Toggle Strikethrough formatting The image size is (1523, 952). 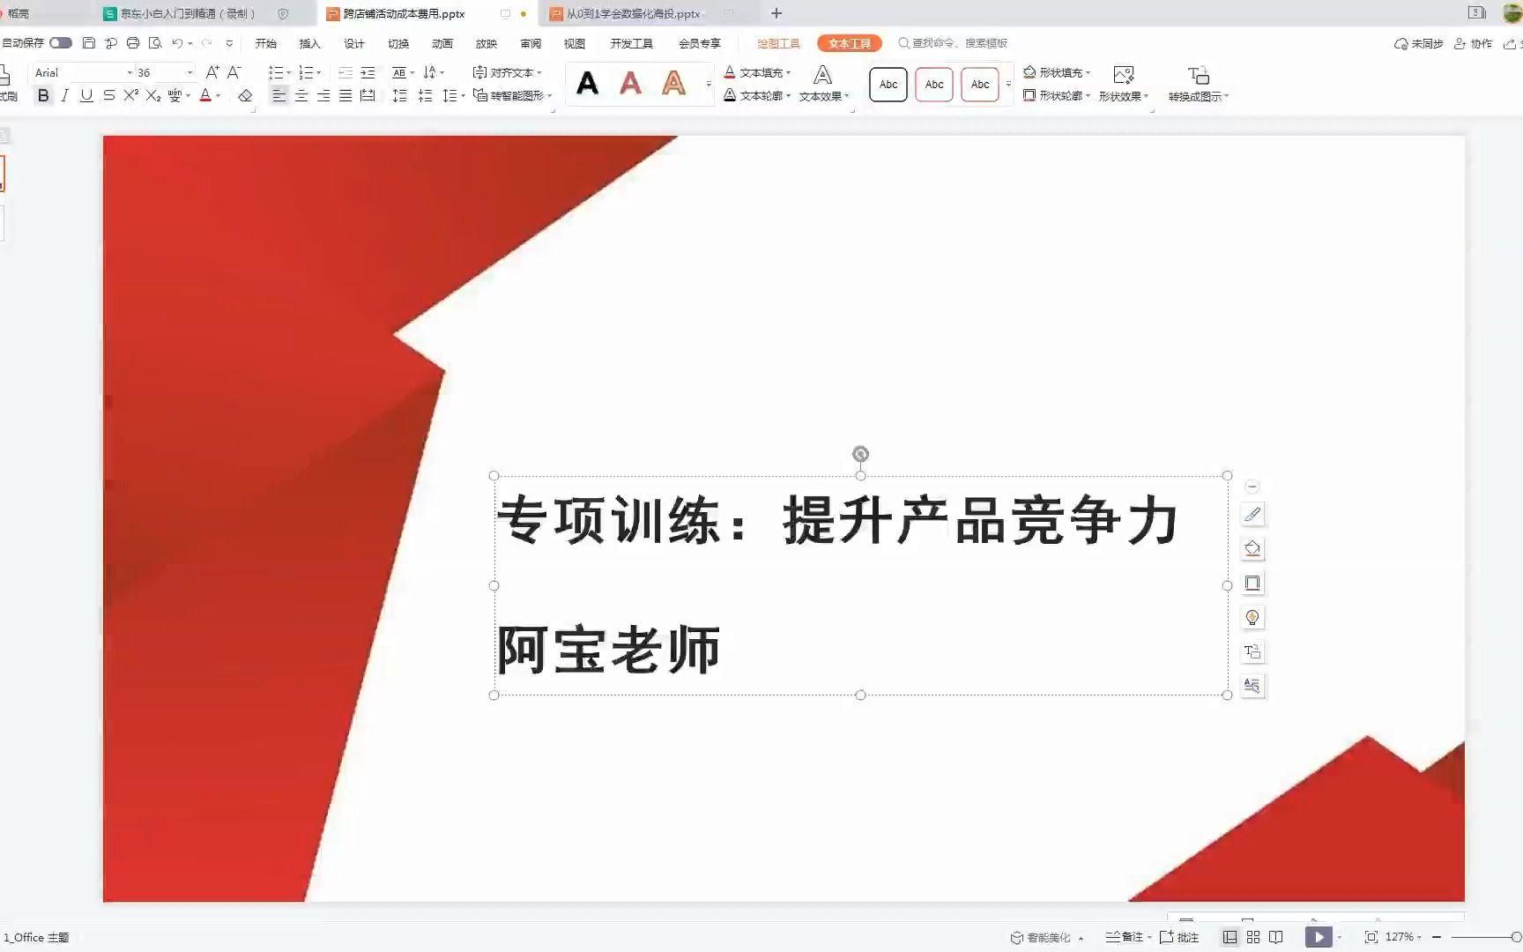pyautogui.click(x=108, y=95)
